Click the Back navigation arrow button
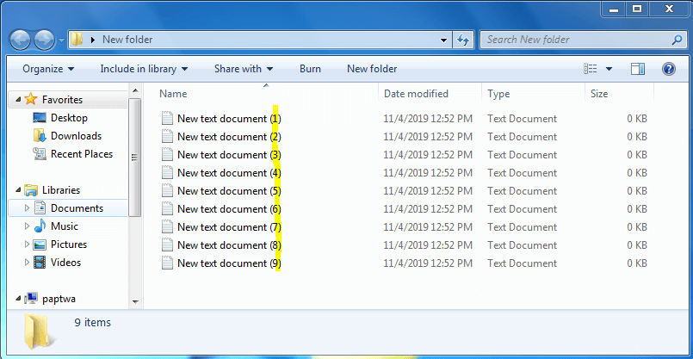The image size is (693, 359). pyautogui.click(x=21, y=40)
